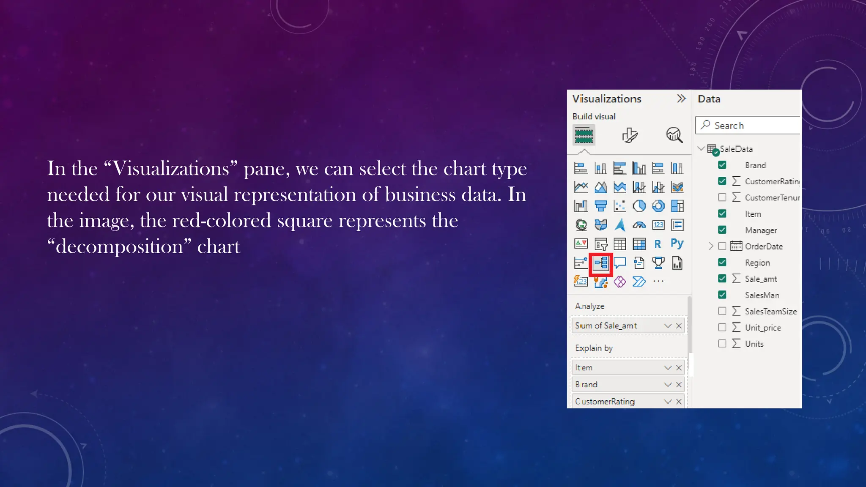
Task: Choose the scatter chart visual
Action: pyautogui.click(x=619, y=206)
